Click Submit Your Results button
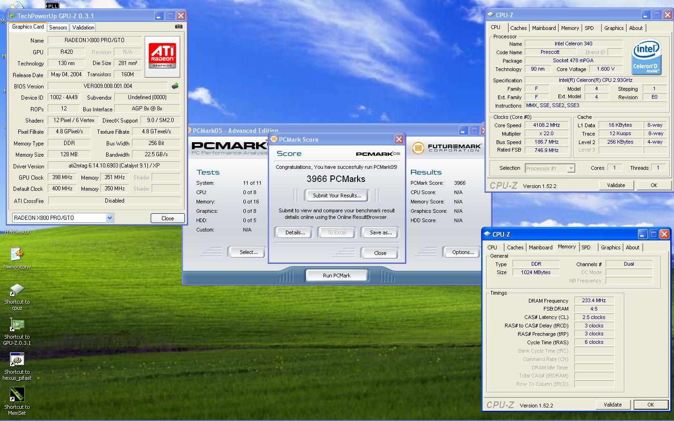This screenshot has height=421, width=674. [337, 196]
